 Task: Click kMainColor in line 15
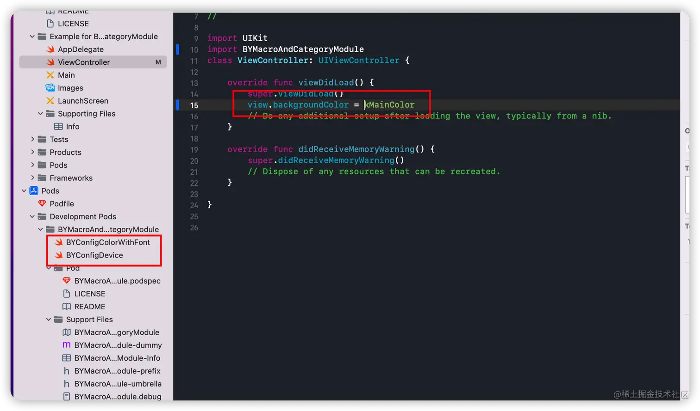coord(390,105)
